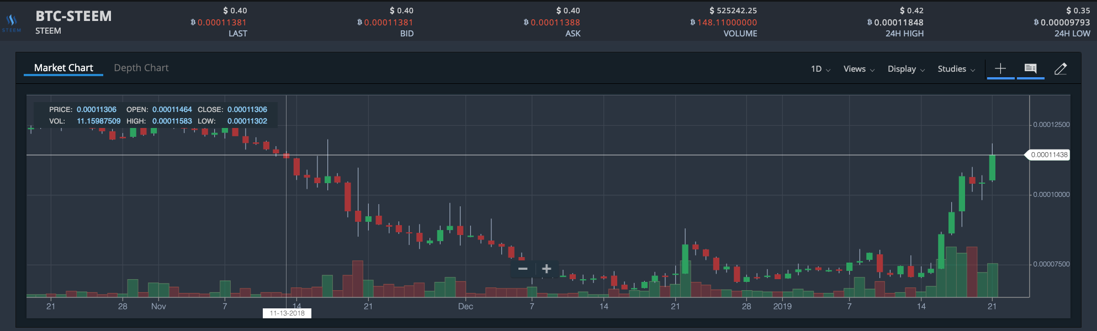Toggle the crosshair plus tool

pos(1000,68)
